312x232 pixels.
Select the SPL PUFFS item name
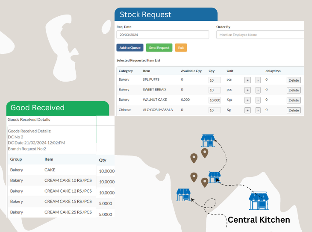coord(151,79)
